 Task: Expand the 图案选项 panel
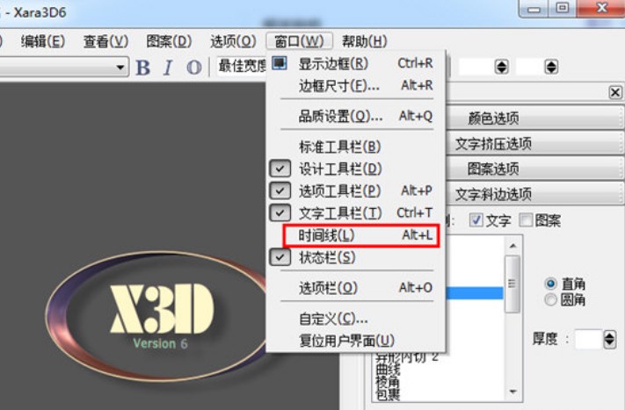(534, 169)
